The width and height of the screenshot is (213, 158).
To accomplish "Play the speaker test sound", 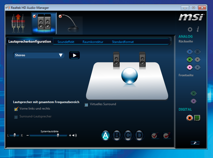I will point(75,55).
